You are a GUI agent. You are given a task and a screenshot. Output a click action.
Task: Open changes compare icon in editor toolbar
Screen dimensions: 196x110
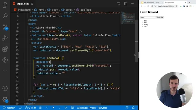pos(119,4)
